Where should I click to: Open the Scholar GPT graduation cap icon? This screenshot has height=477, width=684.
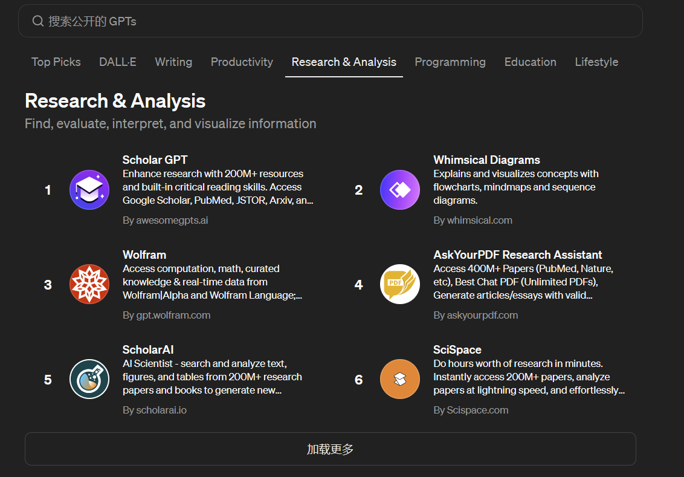tap(89, 190)
